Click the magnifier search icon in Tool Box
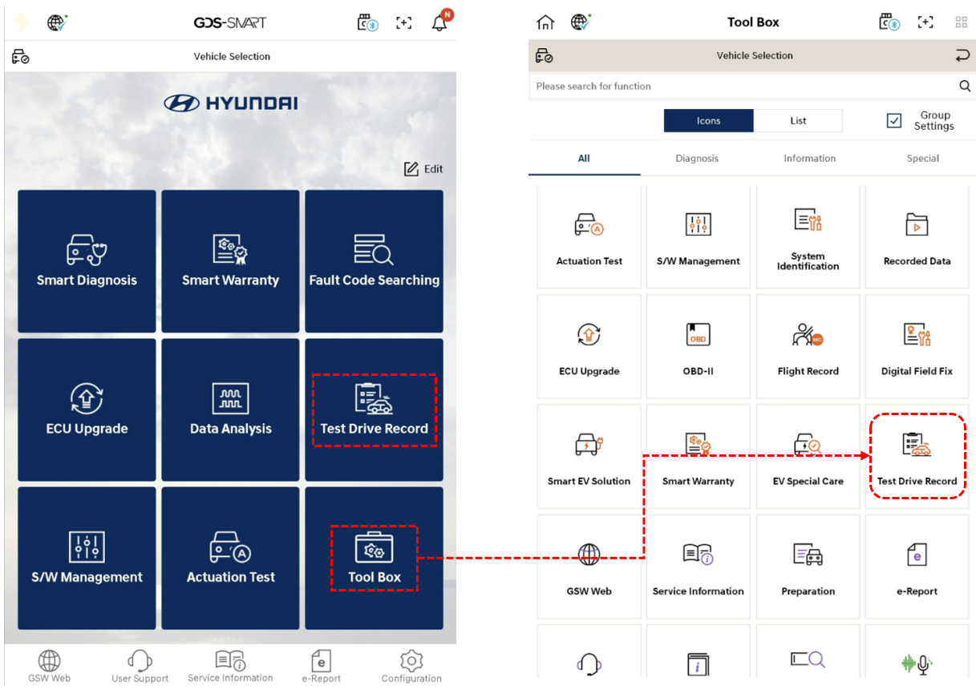Screen dimensions: 976x694 965,86
